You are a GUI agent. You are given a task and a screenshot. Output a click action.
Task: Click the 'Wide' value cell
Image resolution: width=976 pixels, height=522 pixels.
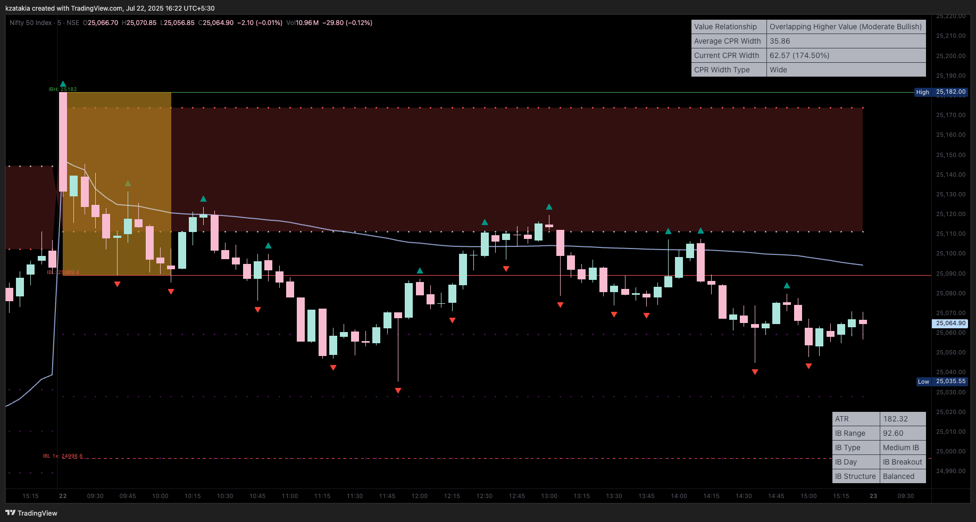click(846, 70)
